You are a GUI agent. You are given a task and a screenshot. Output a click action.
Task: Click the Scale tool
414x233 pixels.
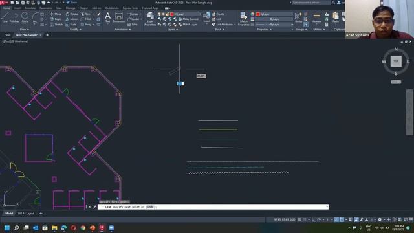(x=71, y=25)
